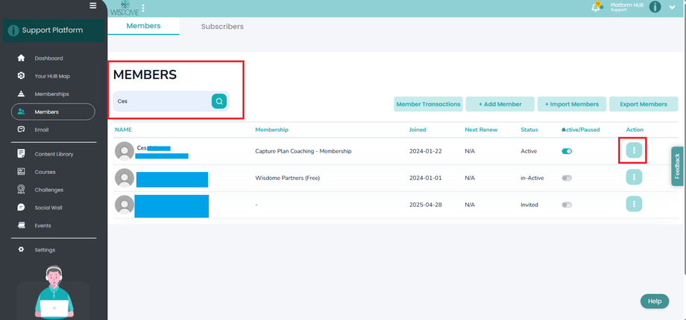This screenshot has width=686, height=320.
Task: Collapse sidebar with the hamburger menu icon
Action: 92,6
